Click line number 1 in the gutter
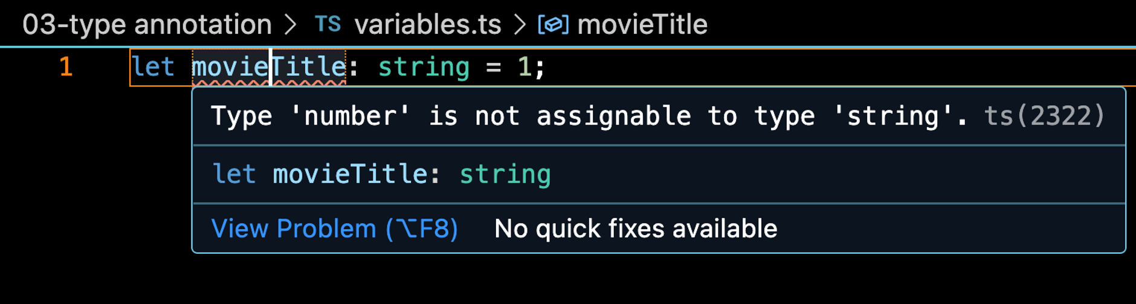The height and width of the screenshot is (304, 1136). click(66, 66)
